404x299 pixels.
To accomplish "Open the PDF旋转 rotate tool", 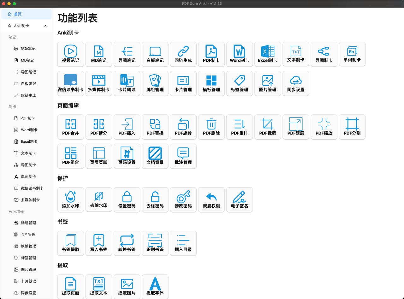I will coord(183,127).
